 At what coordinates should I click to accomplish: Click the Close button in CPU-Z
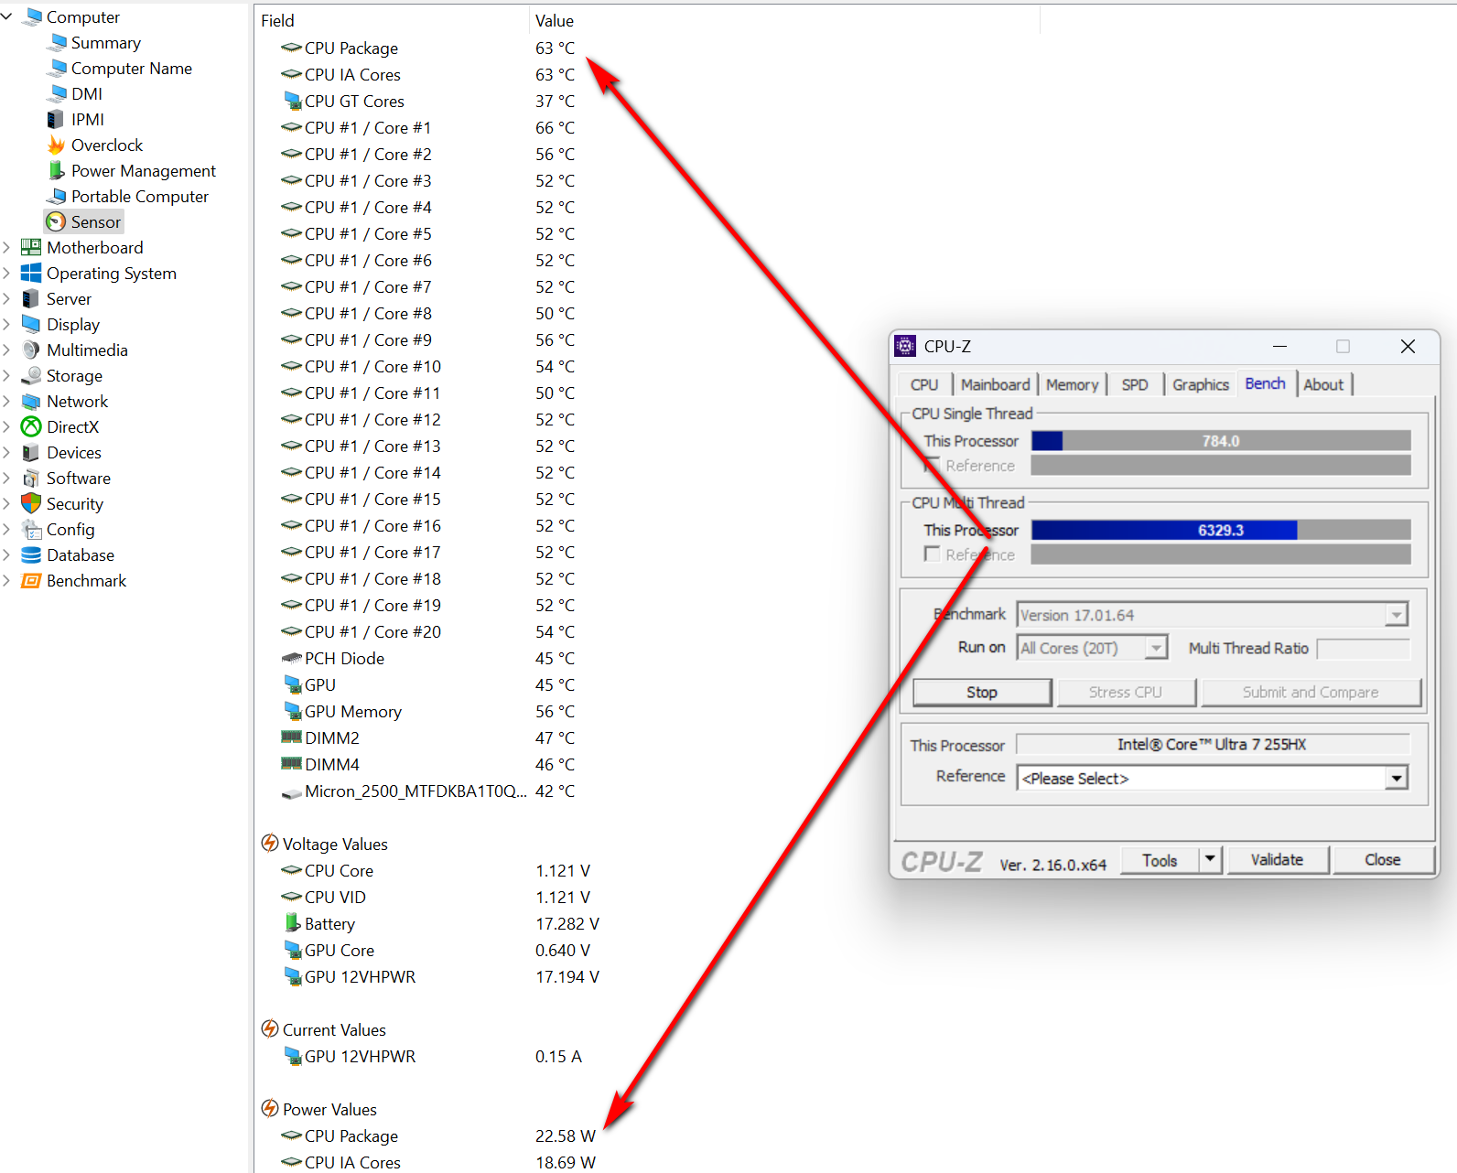[1382, 859]
